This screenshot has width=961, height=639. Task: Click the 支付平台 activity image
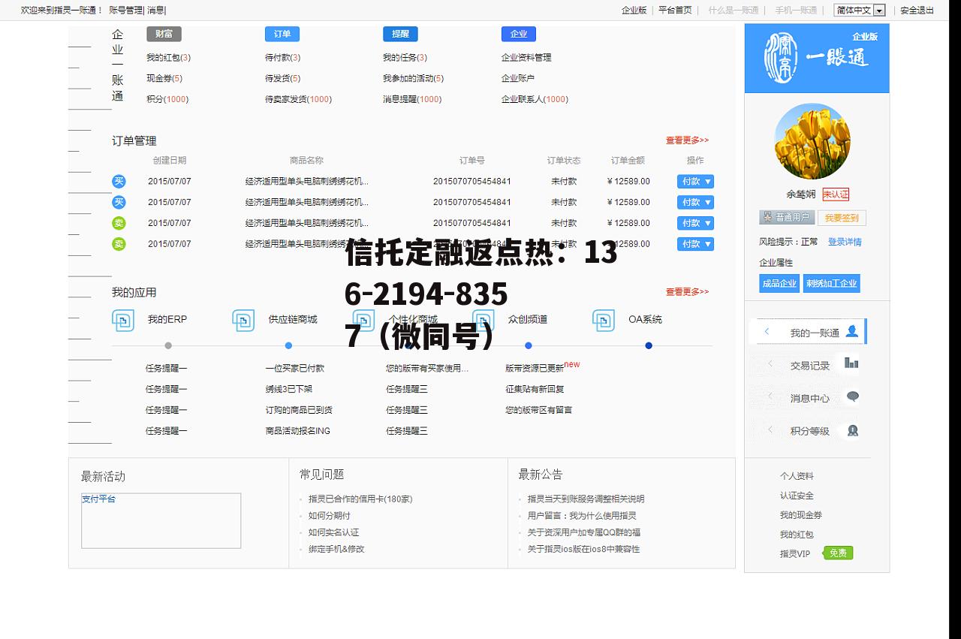(x=161, y=520)
